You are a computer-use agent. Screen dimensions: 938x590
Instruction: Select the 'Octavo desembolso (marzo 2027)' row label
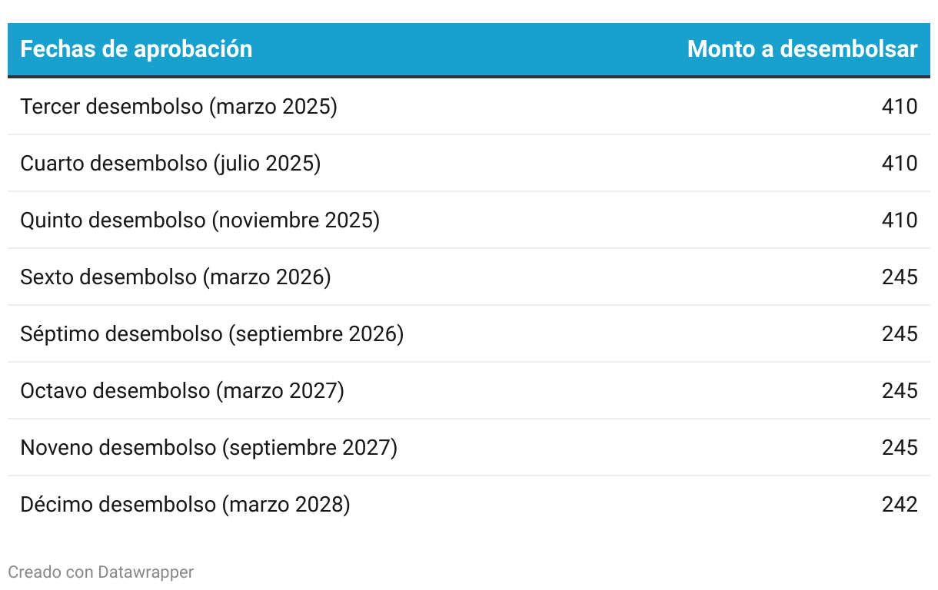click(x=182, y=390)
